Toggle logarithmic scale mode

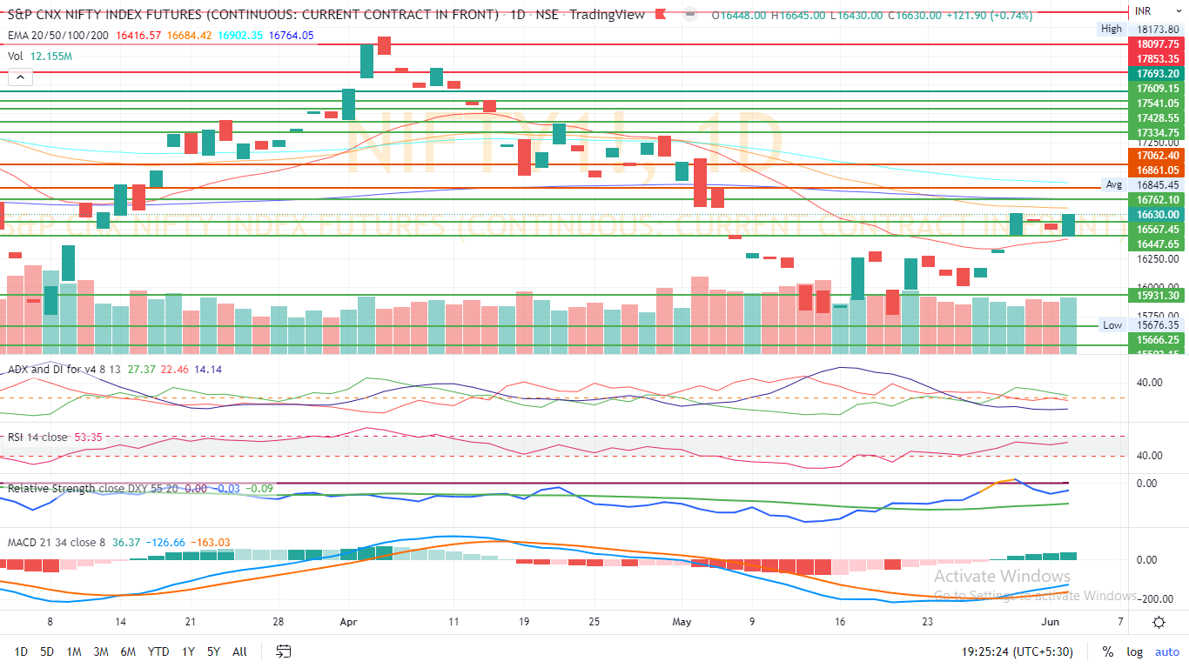click(x=1134, y=651)
